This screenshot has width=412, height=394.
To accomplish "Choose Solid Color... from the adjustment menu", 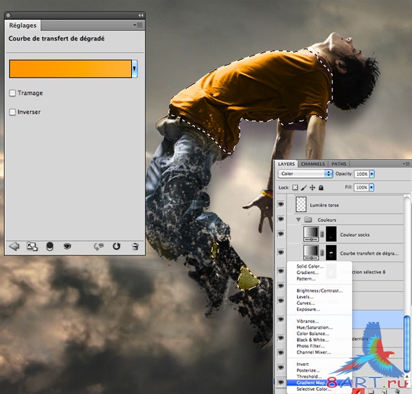I will pyautogui.click(x=310, y=266).
